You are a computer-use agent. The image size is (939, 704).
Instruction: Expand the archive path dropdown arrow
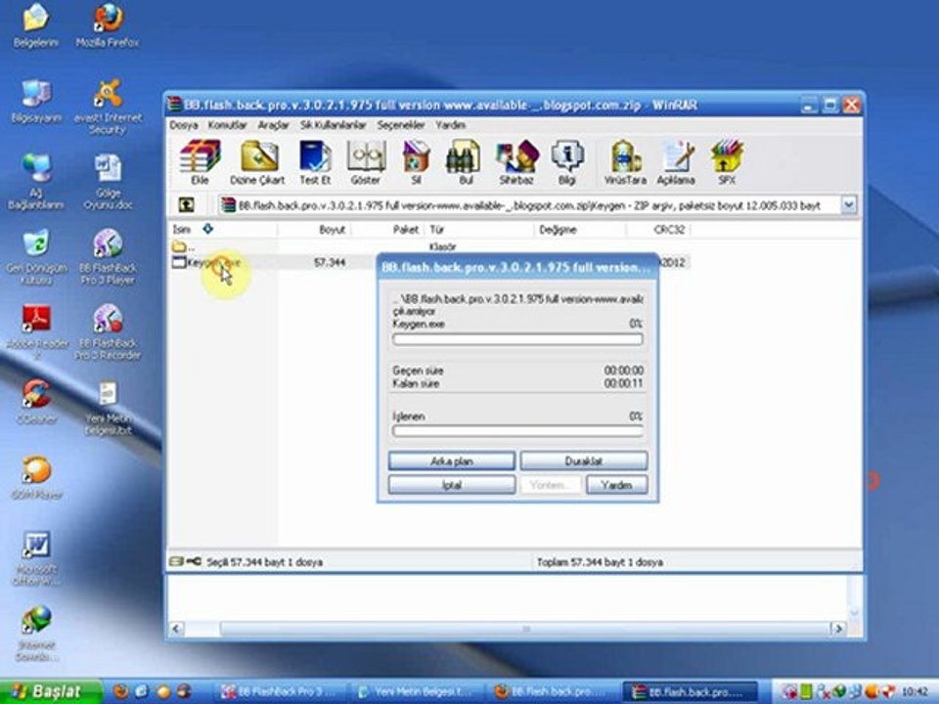coord(849,205)
